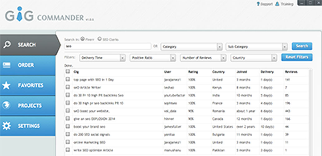Click the blue Search button
This screenshot has height=156, width=322.
(x=302, y=46)
